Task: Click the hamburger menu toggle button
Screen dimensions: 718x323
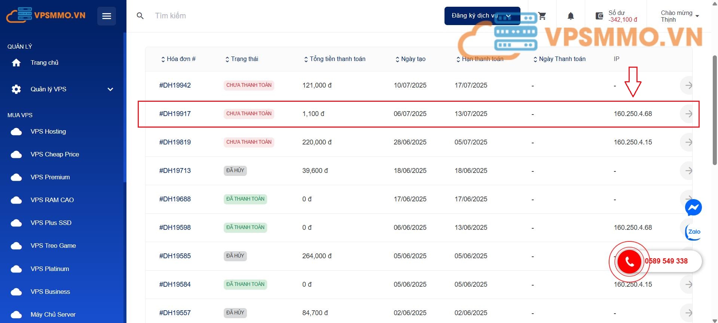Action: [x=106, y=16]
